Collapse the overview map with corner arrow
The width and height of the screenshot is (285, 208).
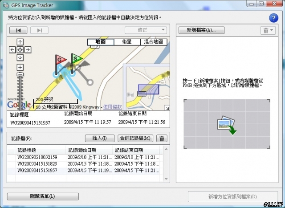167,108
